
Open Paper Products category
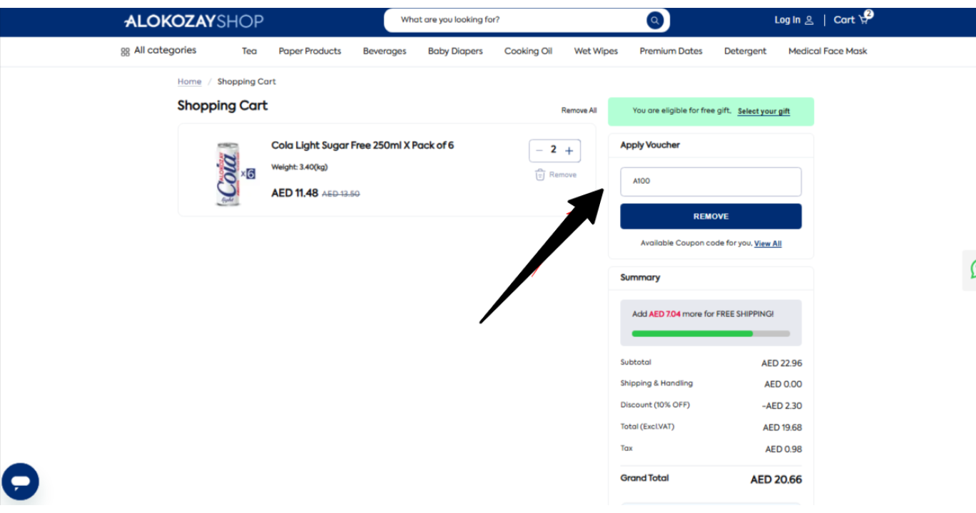(x=310, y=51)
